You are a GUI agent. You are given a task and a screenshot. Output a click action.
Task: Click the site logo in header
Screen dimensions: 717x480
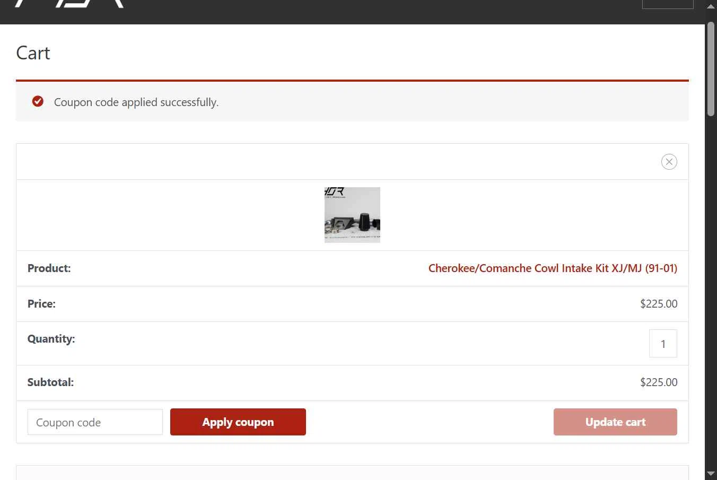click(x=69, y=4)
